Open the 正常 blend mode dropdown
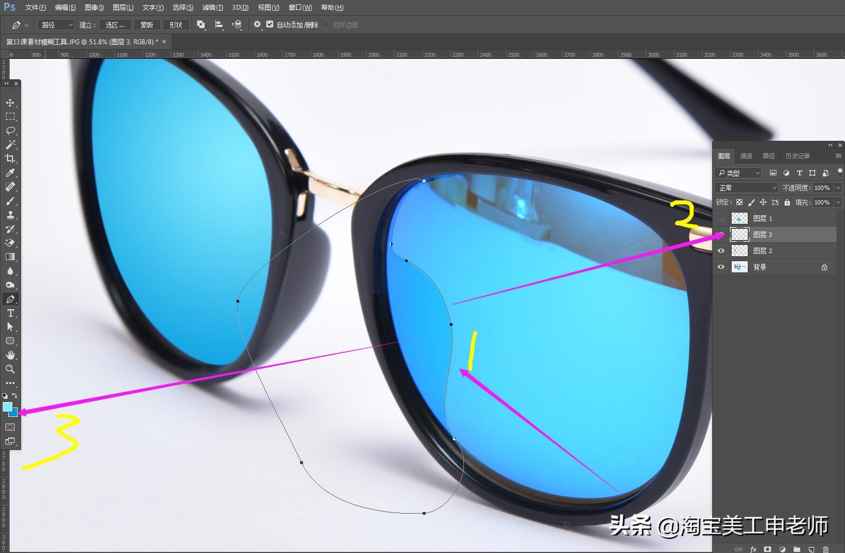This screenshot has width=845, height=553. [746, 188]
